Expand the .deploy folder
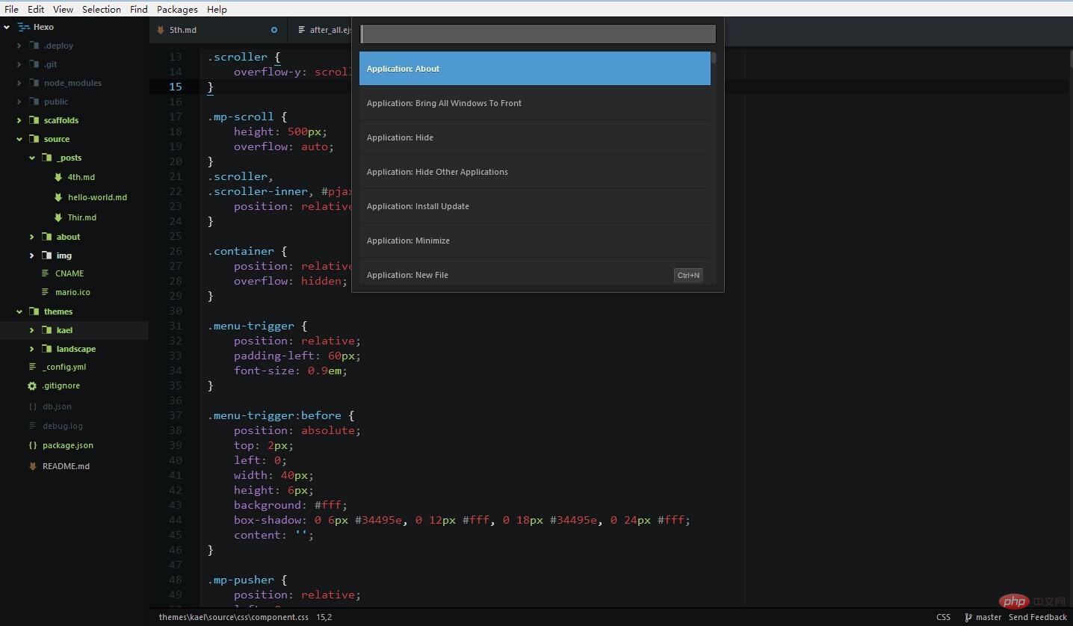This screenshot has width=1073, height=626. tap(19, 46)
